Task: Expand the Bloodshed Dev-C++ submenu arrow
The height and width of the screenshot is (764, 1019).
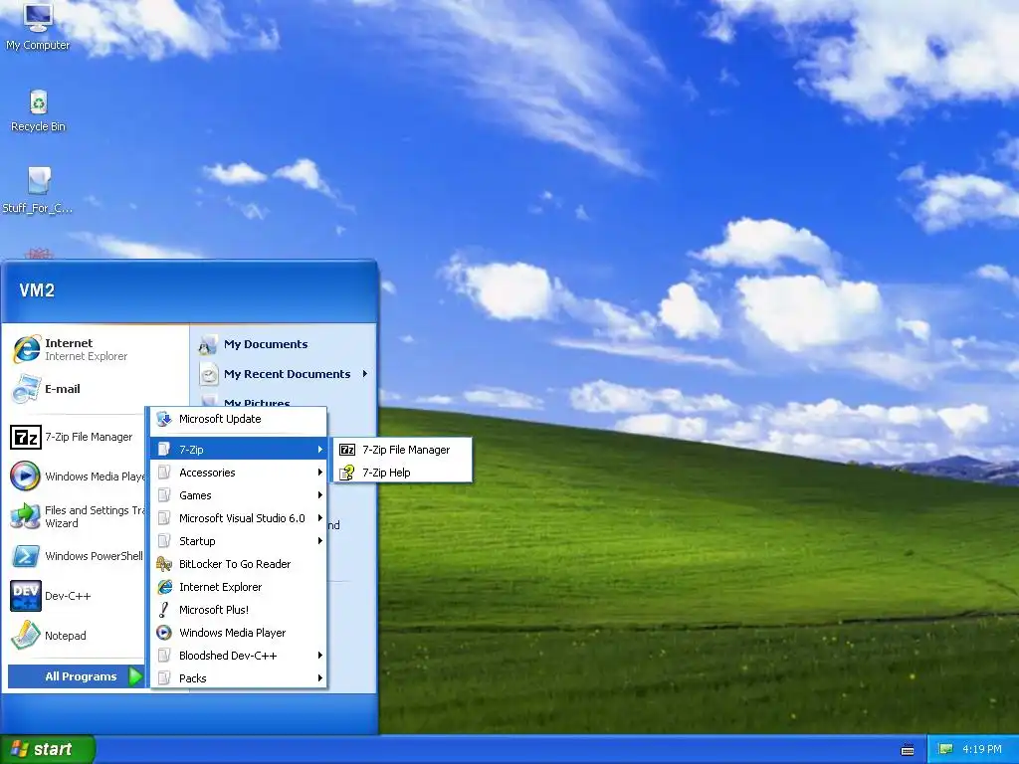Action: click(319, 656)
